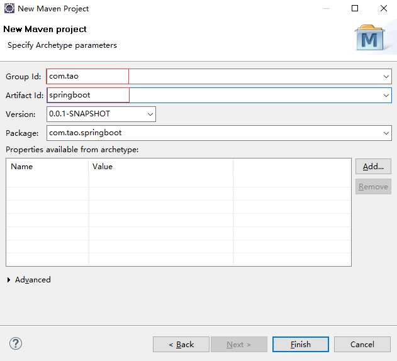Click the 'Artifact Id:' label

pos(25,96)
